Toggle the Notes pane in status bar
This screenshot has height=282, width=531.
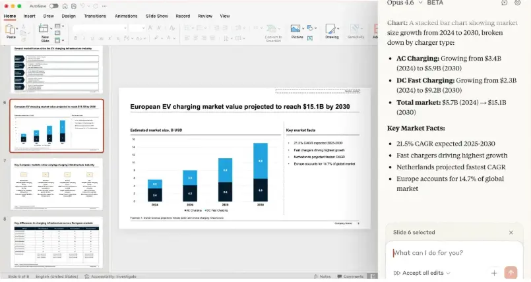[x=323, y=277]
